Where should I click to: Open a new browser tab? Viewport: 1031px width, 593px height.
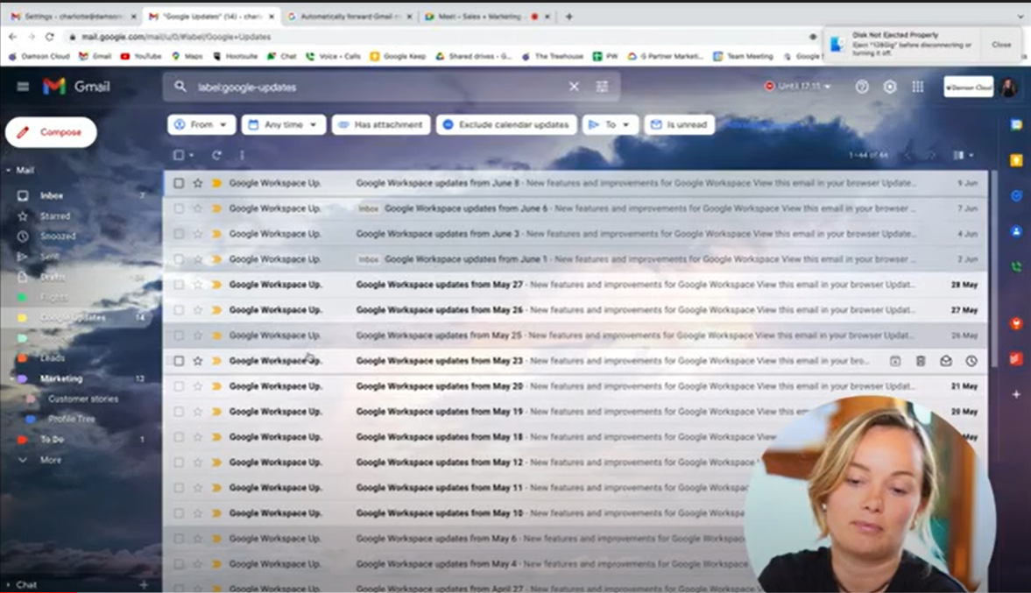click(x=568, y=17)
